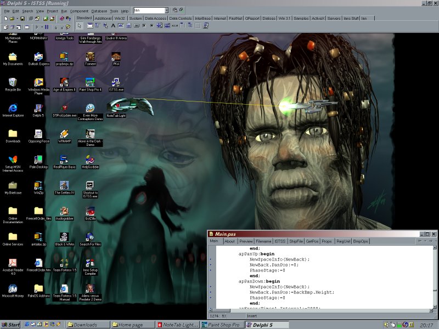The height and width of the screenshot is (329, 439).
Task: Open the Tools menu in Delphi
Action: point(114,11)
